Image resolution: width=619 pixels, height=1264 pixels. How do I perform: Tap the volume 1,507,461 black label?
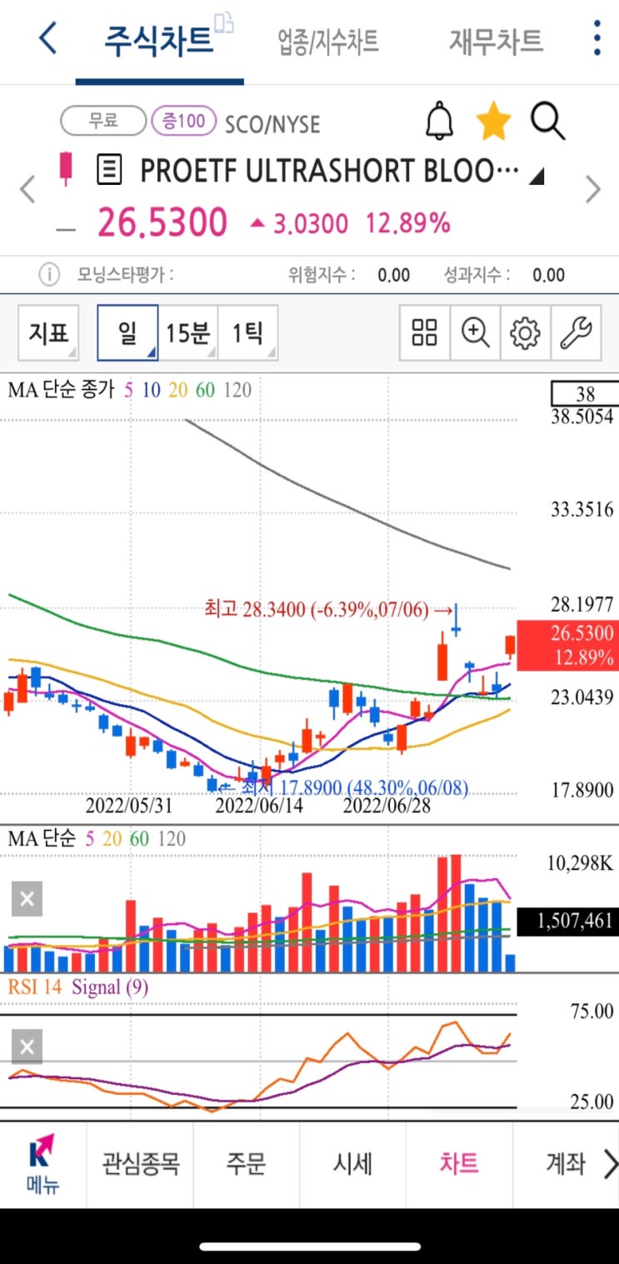pyautogui.click(x=567, y=921)
